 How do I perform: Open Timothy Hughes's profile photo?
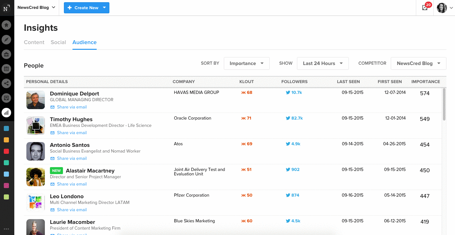pos(36,126)
